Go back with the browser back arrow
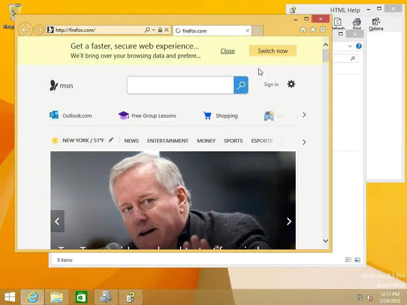The width and height of the screenshot is (407, 305). pos(25,30)
